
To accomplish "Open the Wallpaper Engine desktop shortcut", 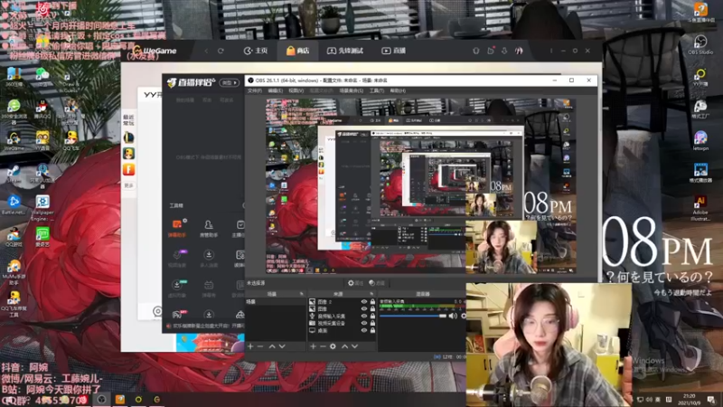I will point(42,207).
